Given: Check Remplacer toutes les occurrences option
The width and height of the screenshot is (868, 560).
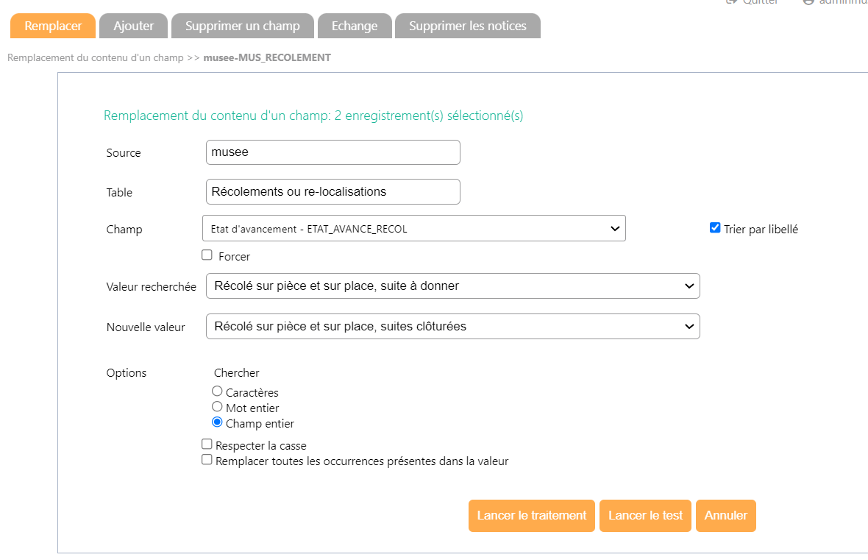Looking at the screenshot, I should [207, 460].
